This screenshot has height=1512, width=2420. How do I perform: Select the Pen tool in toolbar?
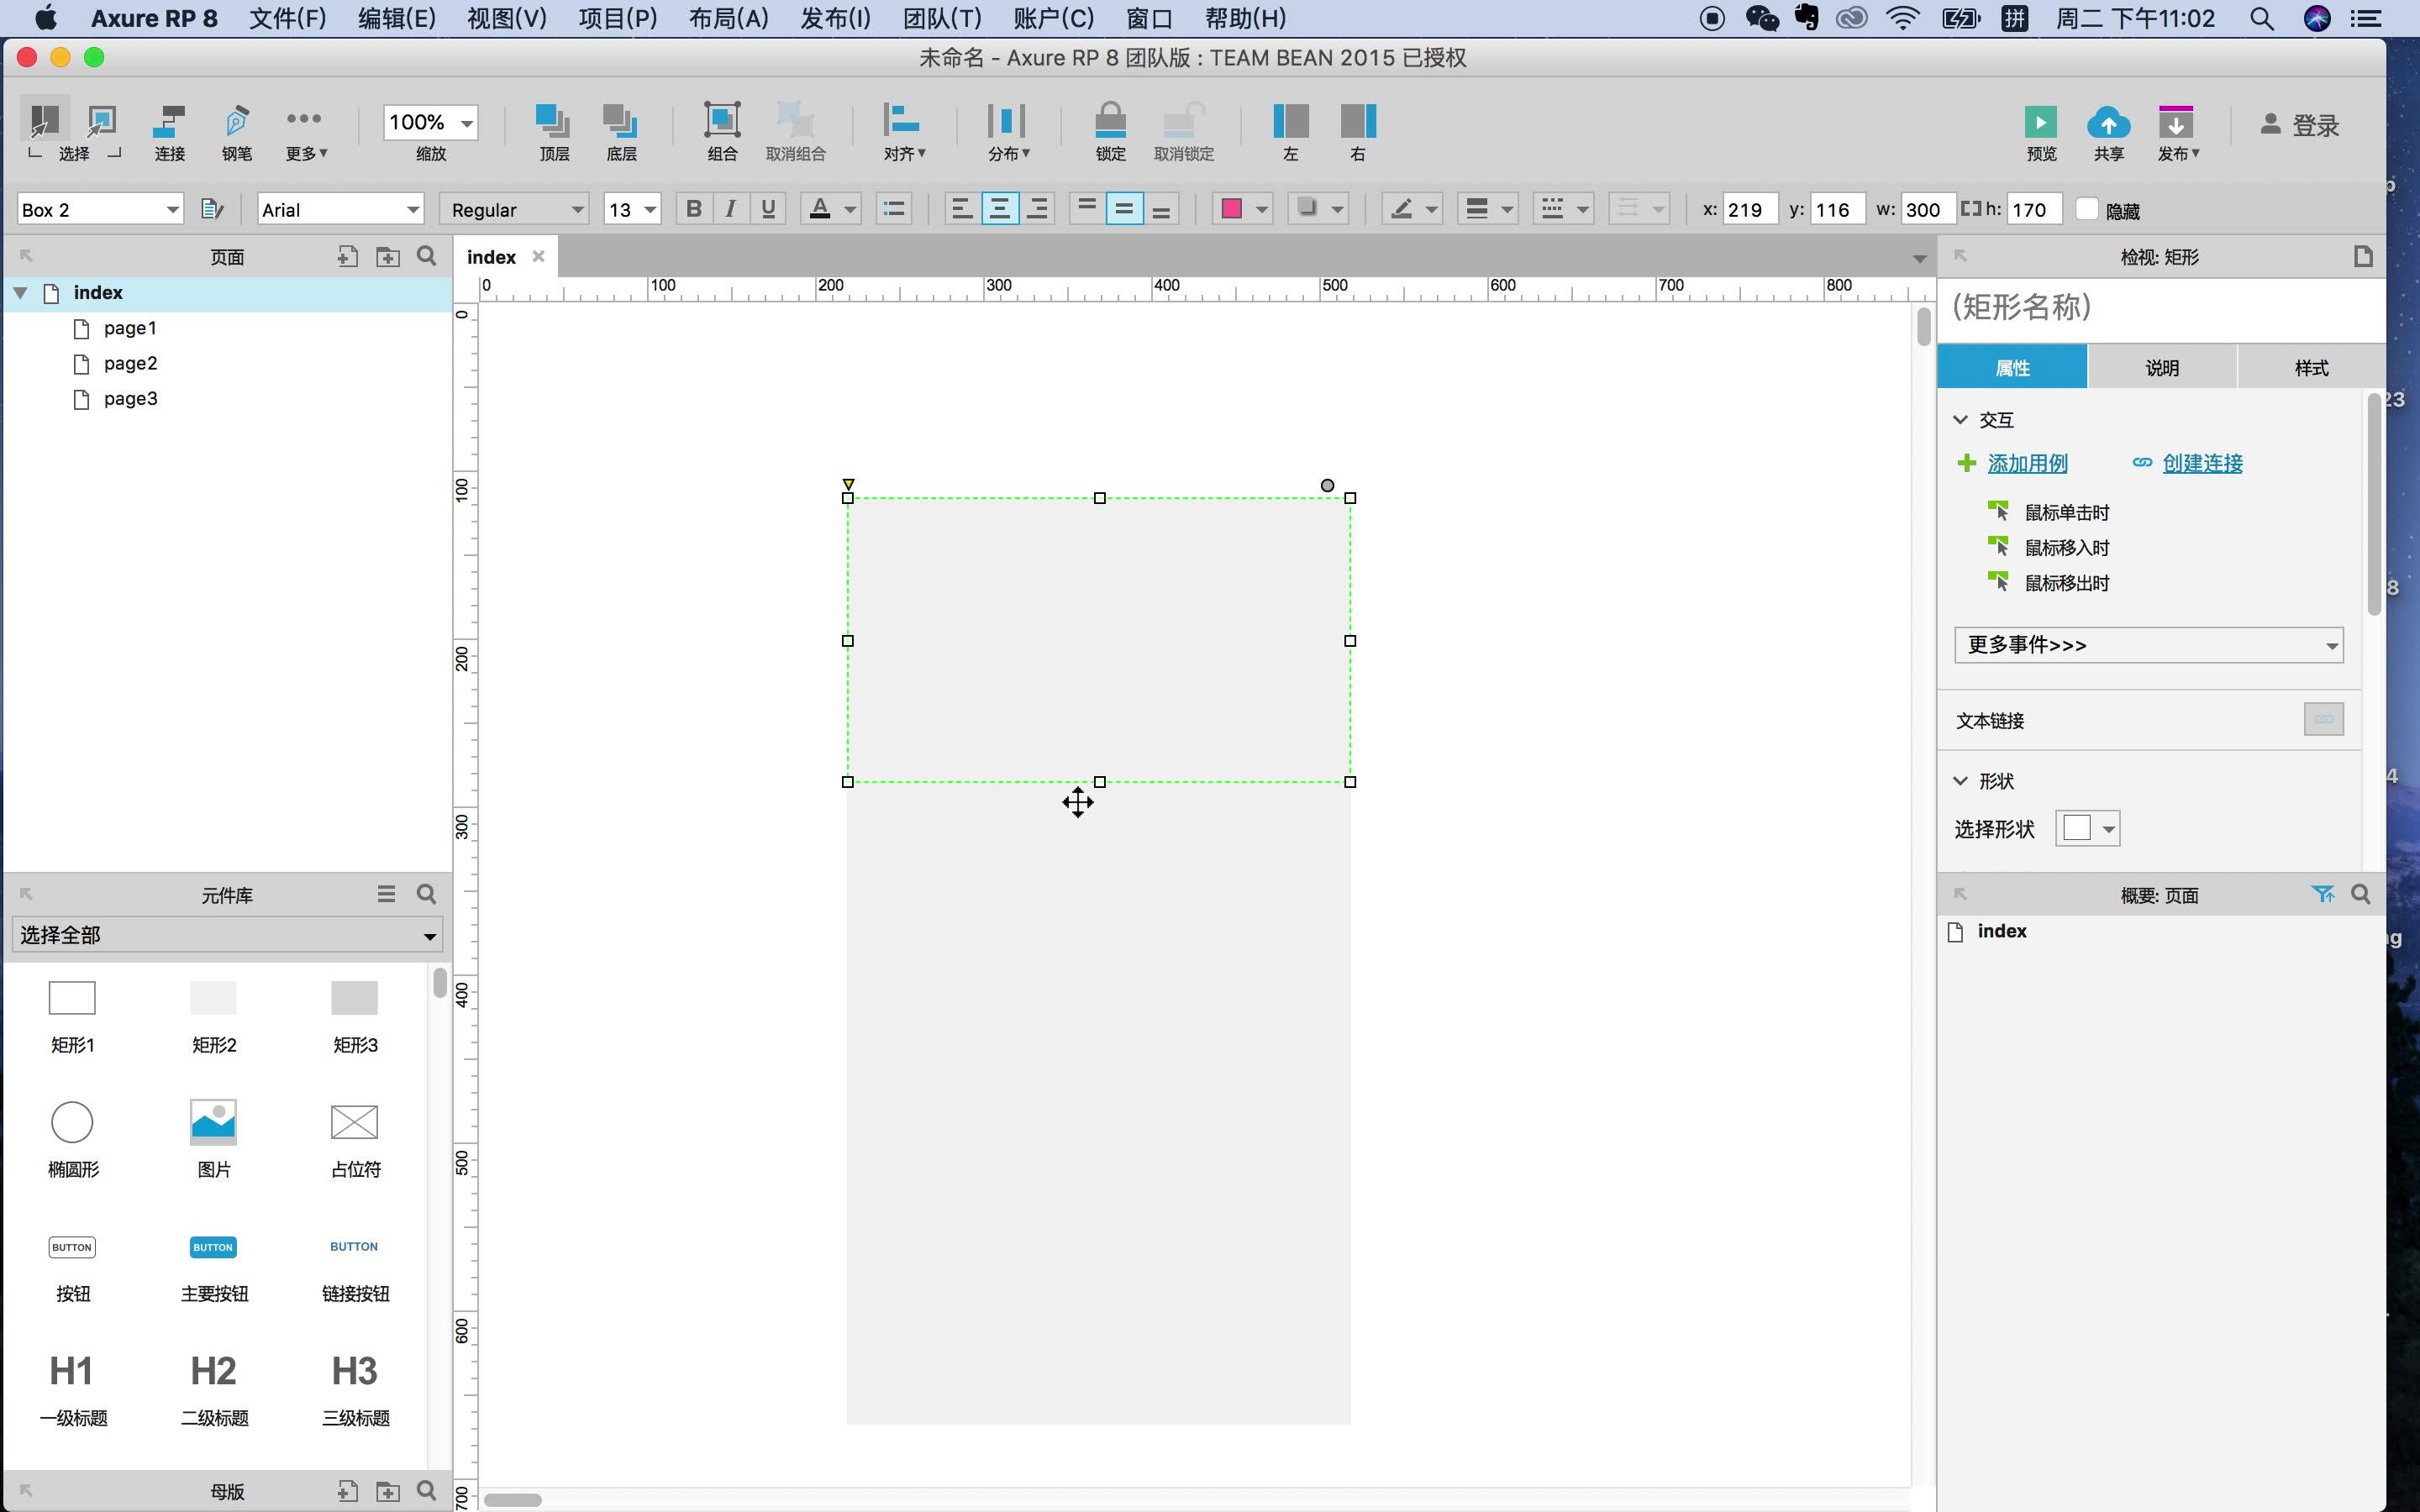point(236,123)
